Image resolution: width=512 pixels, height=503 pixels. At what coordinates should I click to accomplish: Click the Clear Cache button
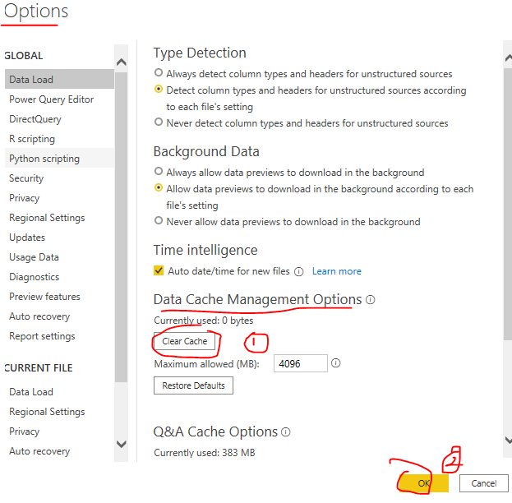pos(184,341)
